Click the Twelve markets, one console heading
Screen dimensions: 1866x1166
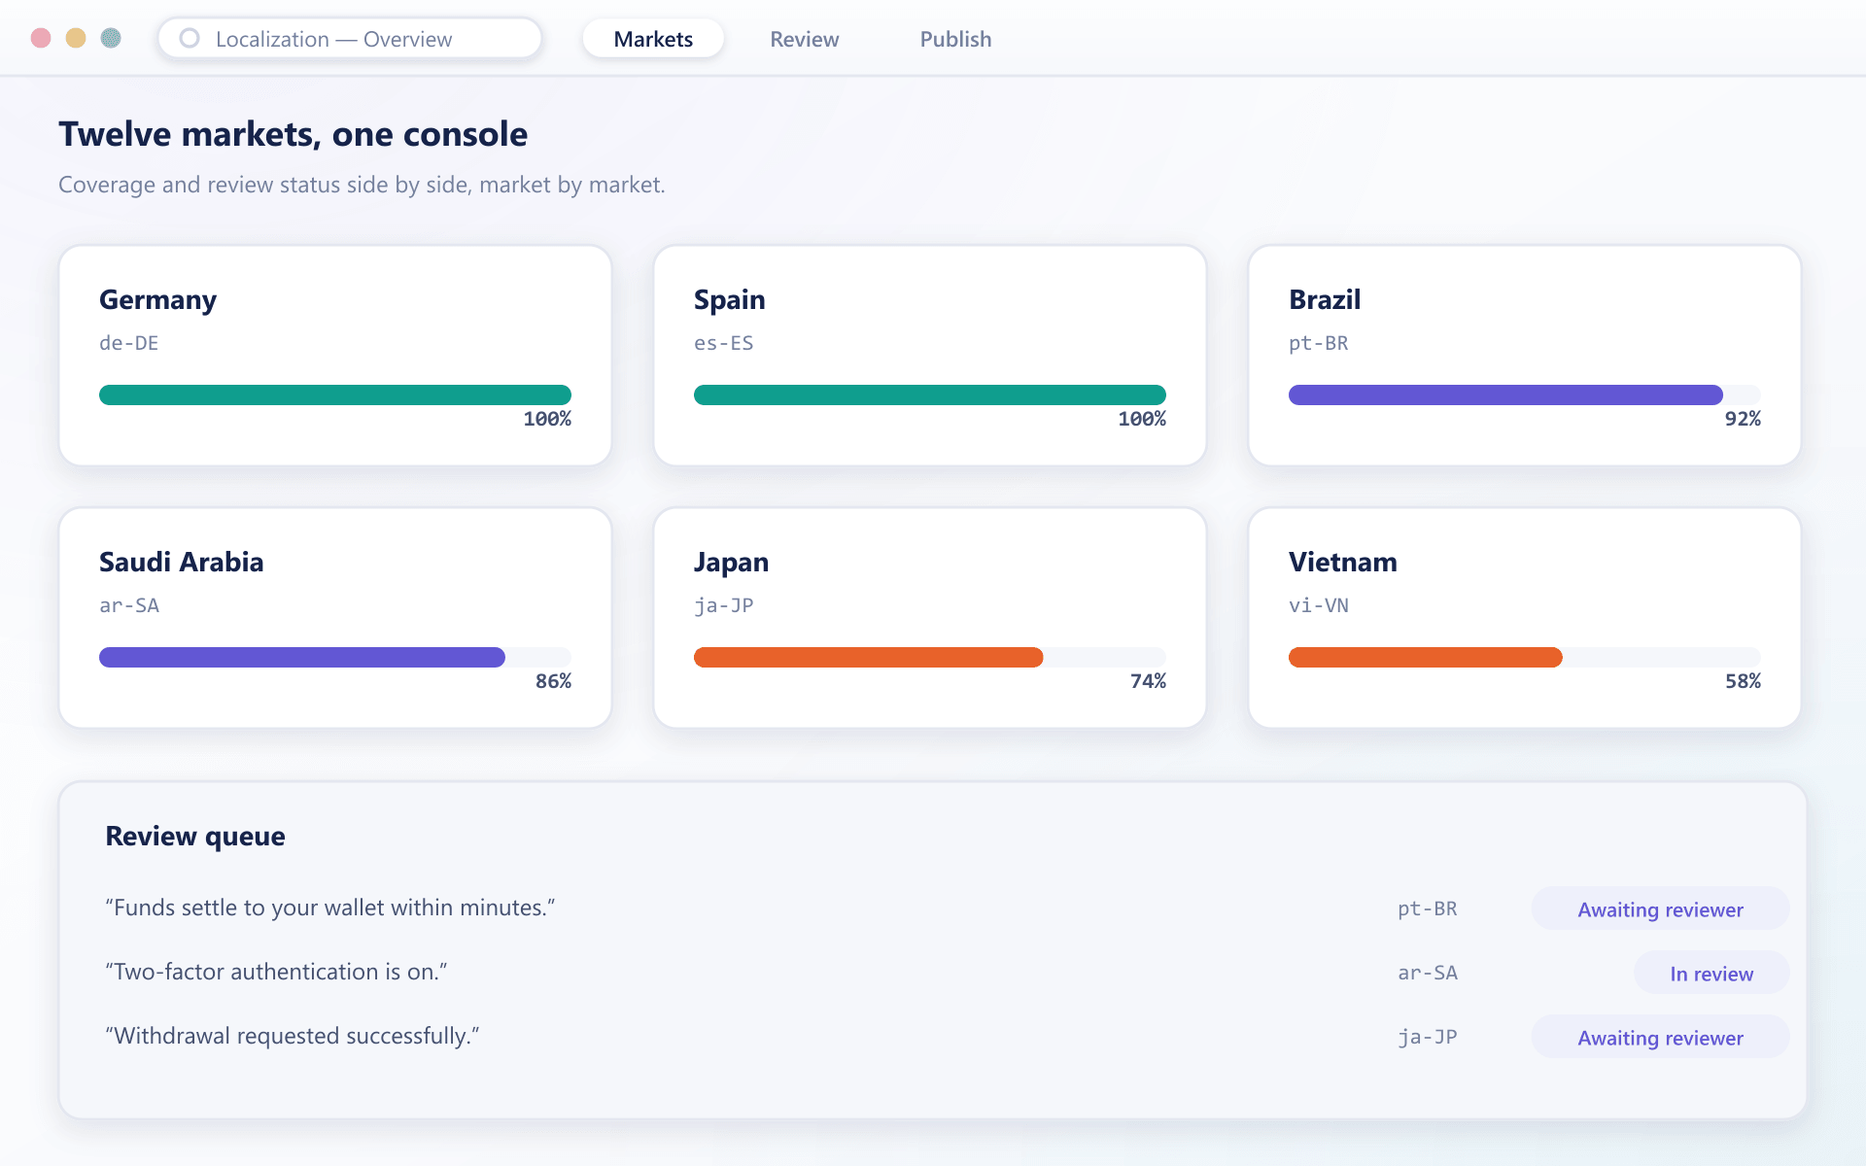(294, 134)
